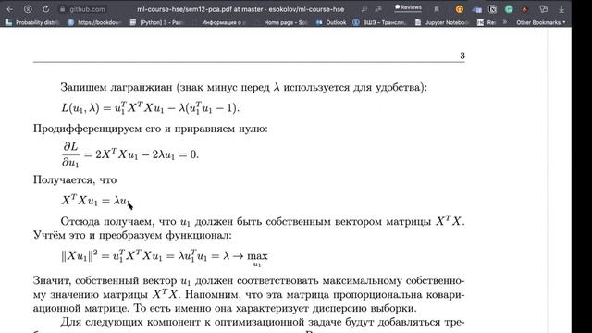This screenshot has width=592, height=333.
Task: Open the circled icon beside the back arrow
Action: 28,9
